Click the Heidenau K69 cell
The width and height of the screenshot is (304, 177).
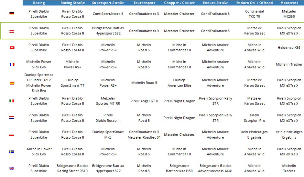pyautogui.click(x=289, y=48)
